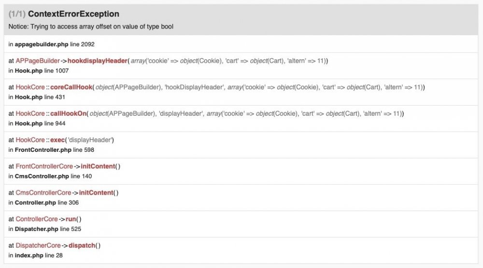Click the callHookOn method name
Image resolution: width=483 pixels, height=268 pixels.
tap(69, 114)
